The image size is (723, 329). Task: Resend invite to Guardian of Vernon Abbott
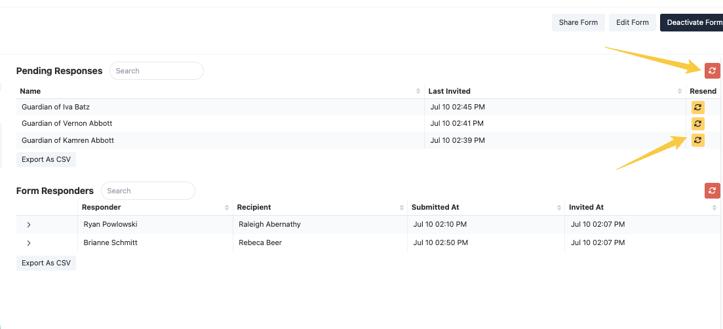[x=697, y=123]
